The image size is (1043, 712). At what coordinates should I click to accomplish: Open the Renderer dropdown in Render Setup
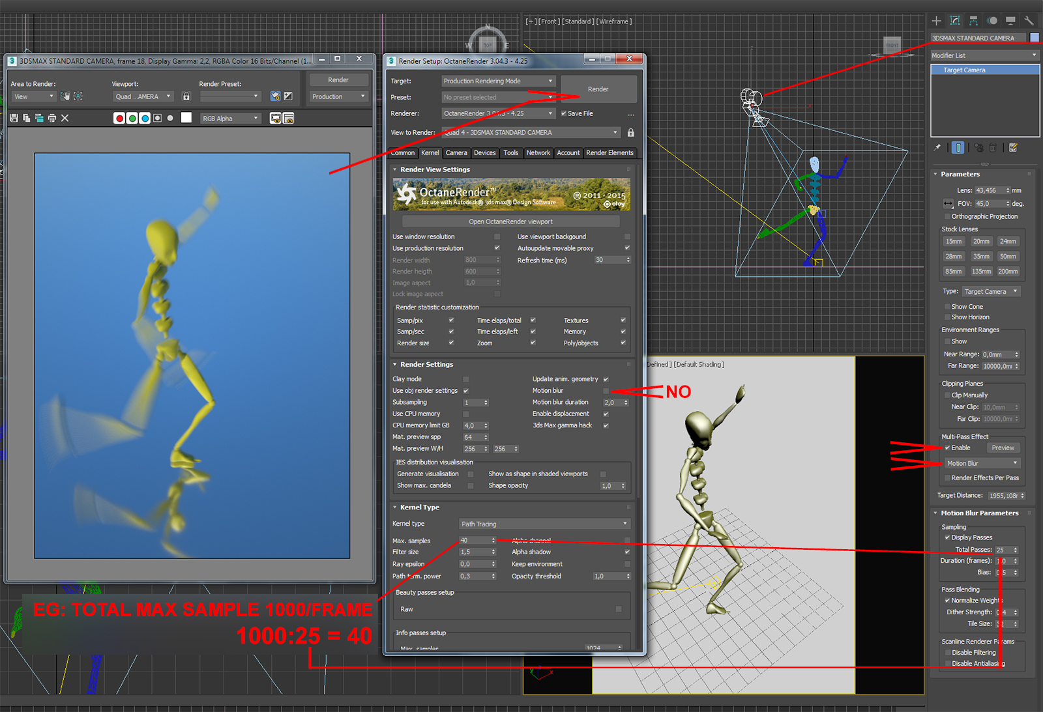(498, 113)
